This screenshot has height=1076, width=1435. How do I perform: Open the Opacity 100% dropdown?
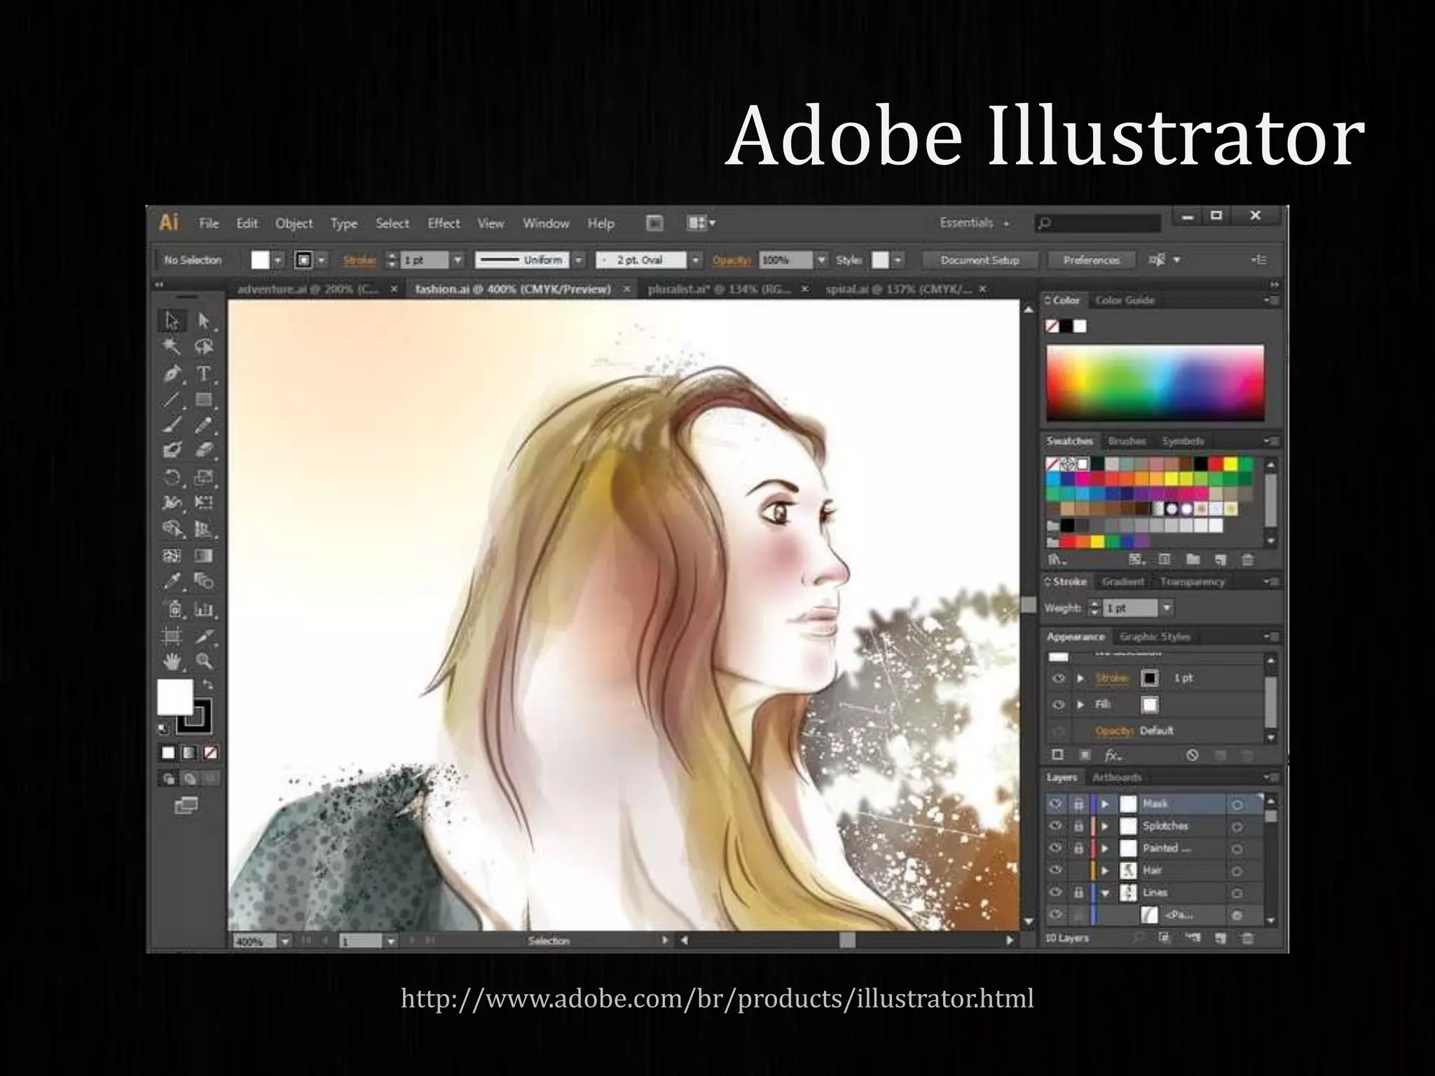822,260
